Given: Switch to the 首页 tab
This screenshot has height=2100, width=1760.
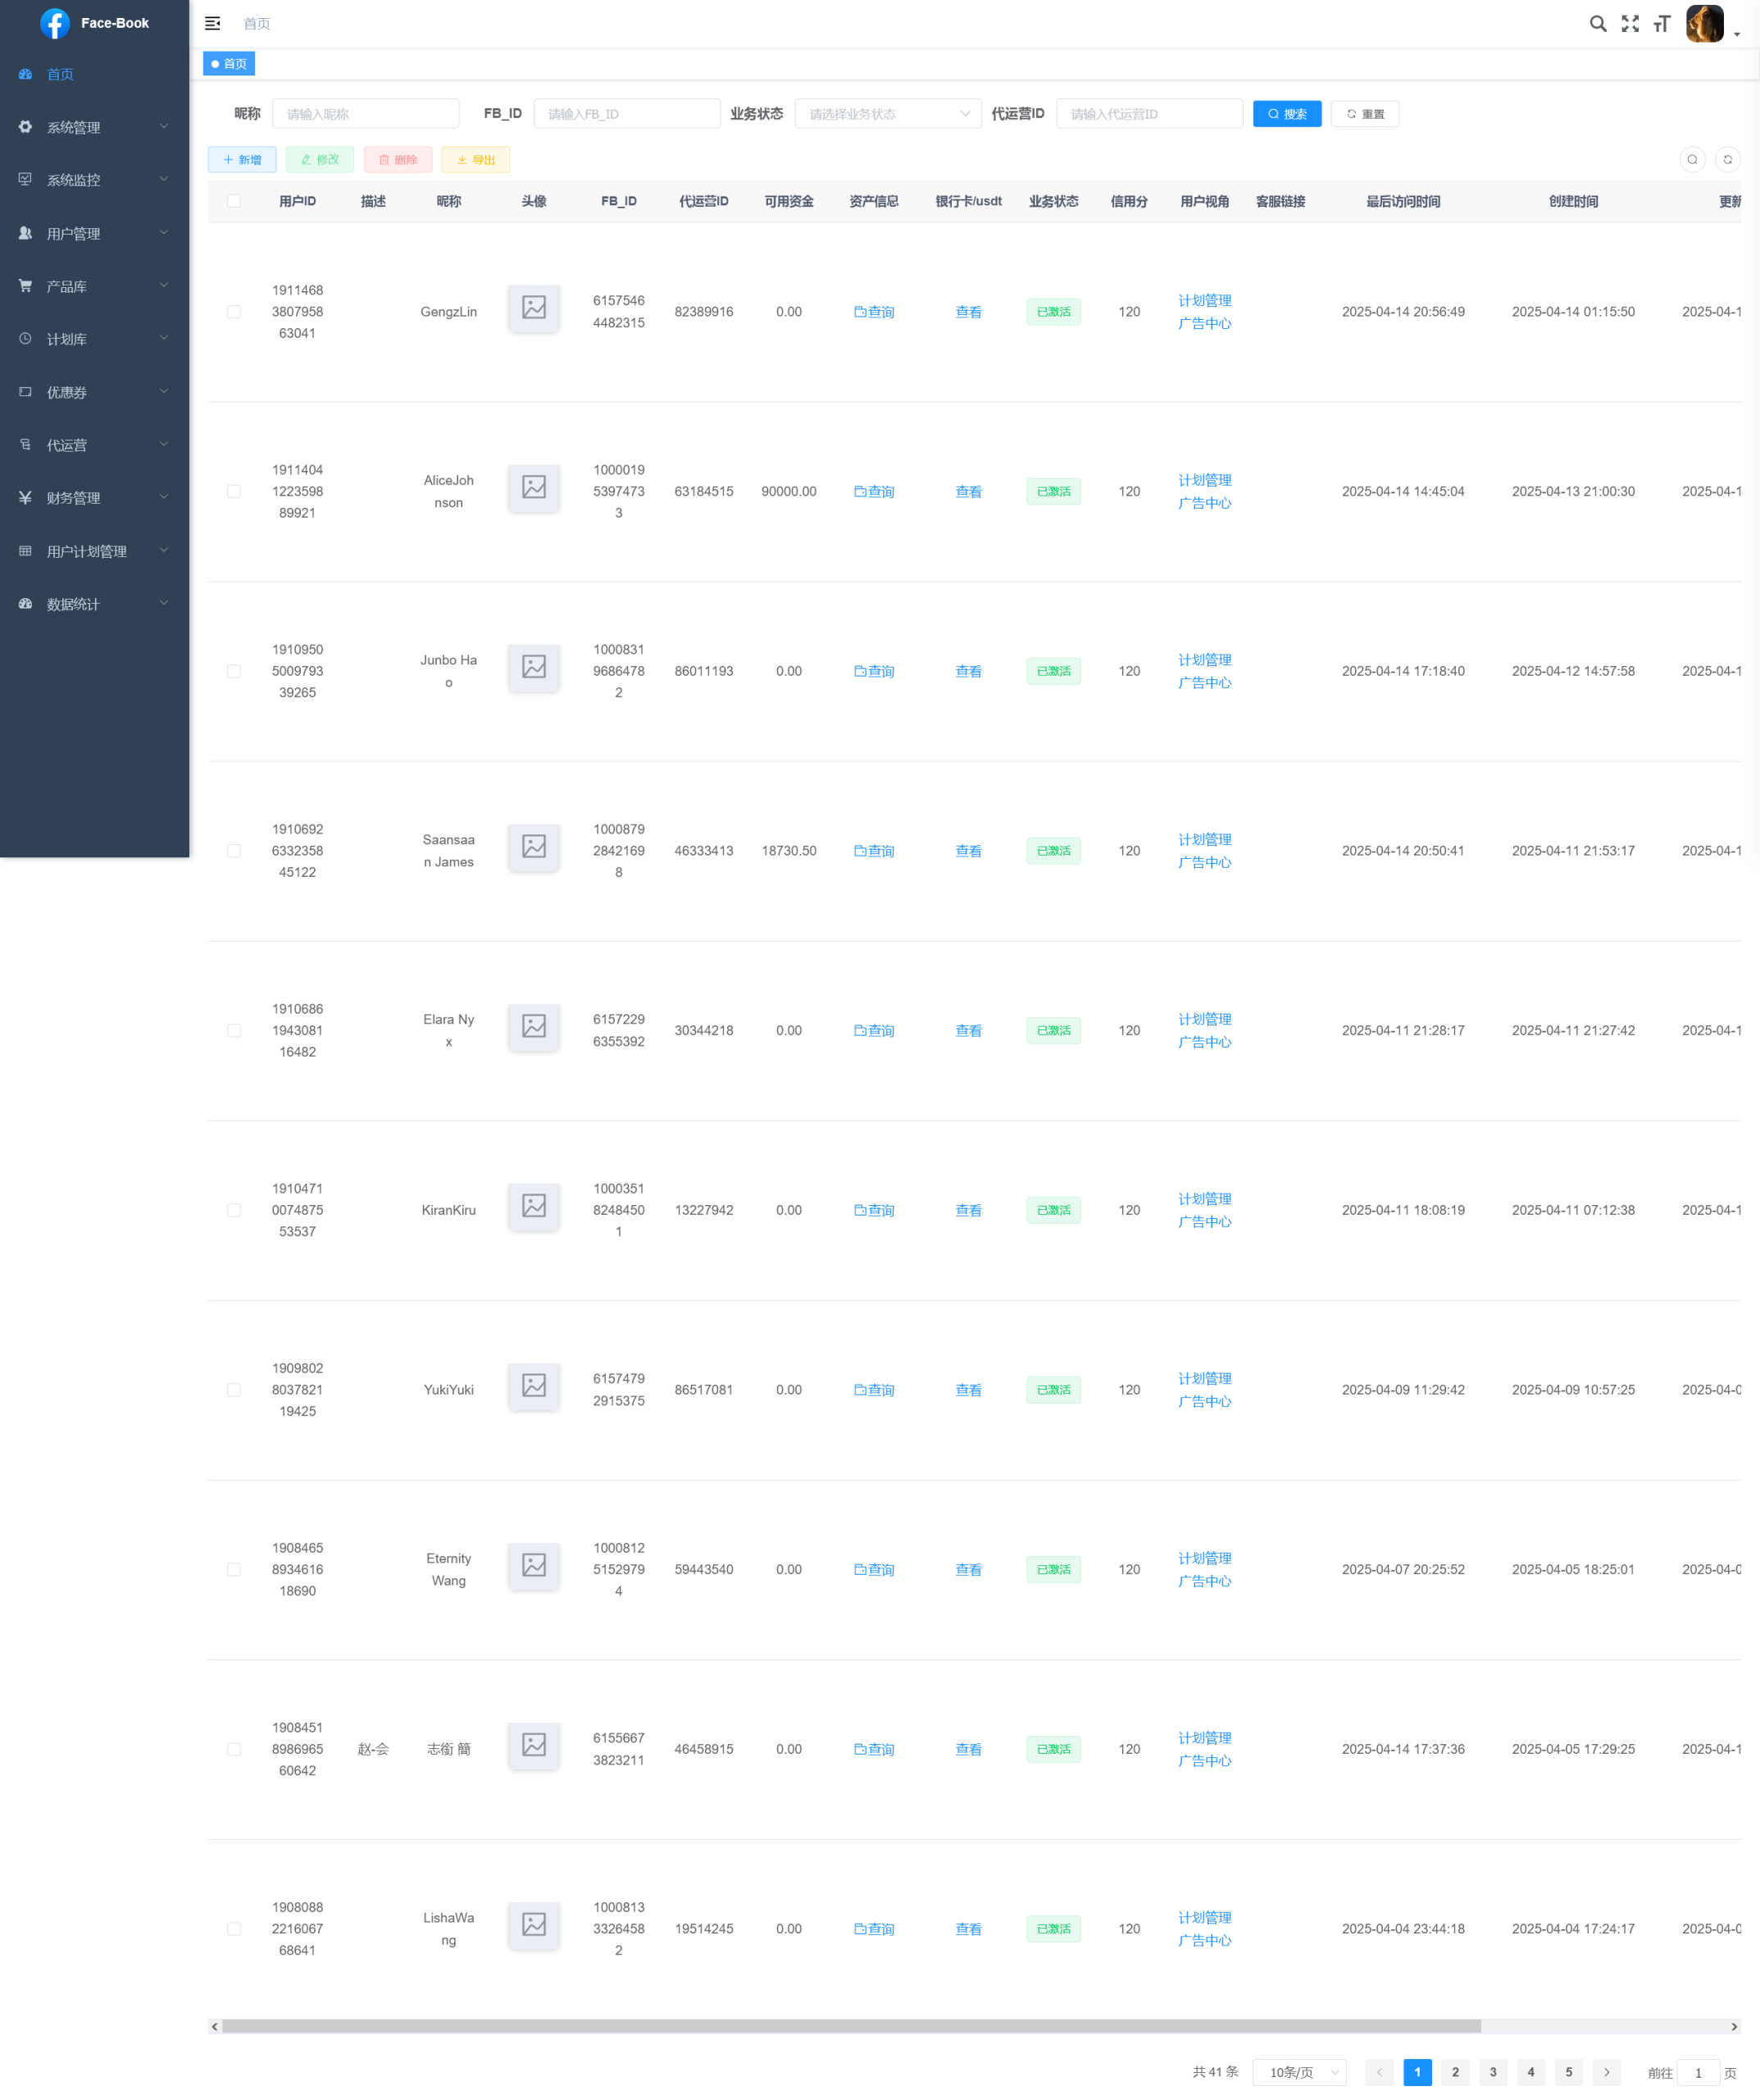Looking at the screenshot, I should (229, 64).
